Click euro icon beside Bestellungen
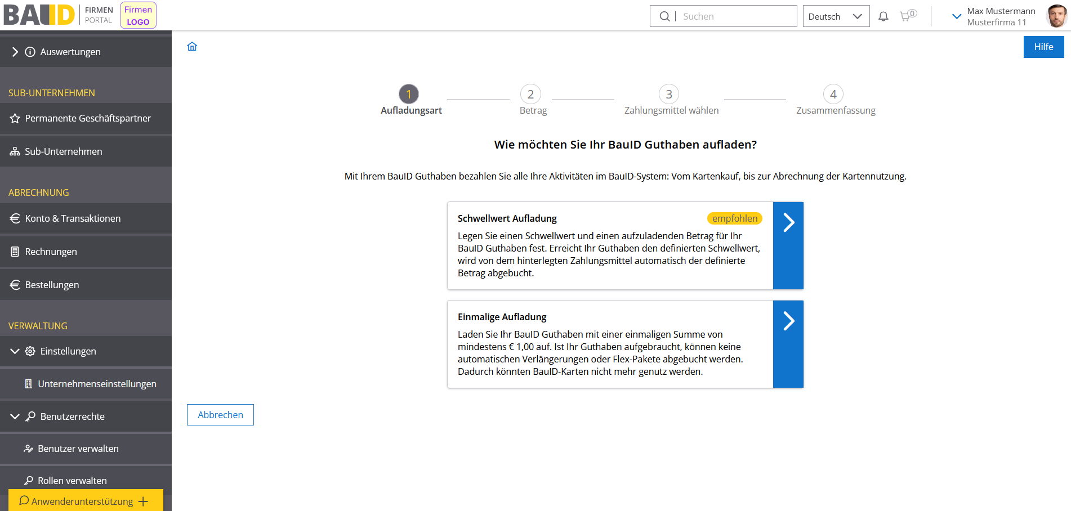1071x511 pixels. click(x=15, y=285)
